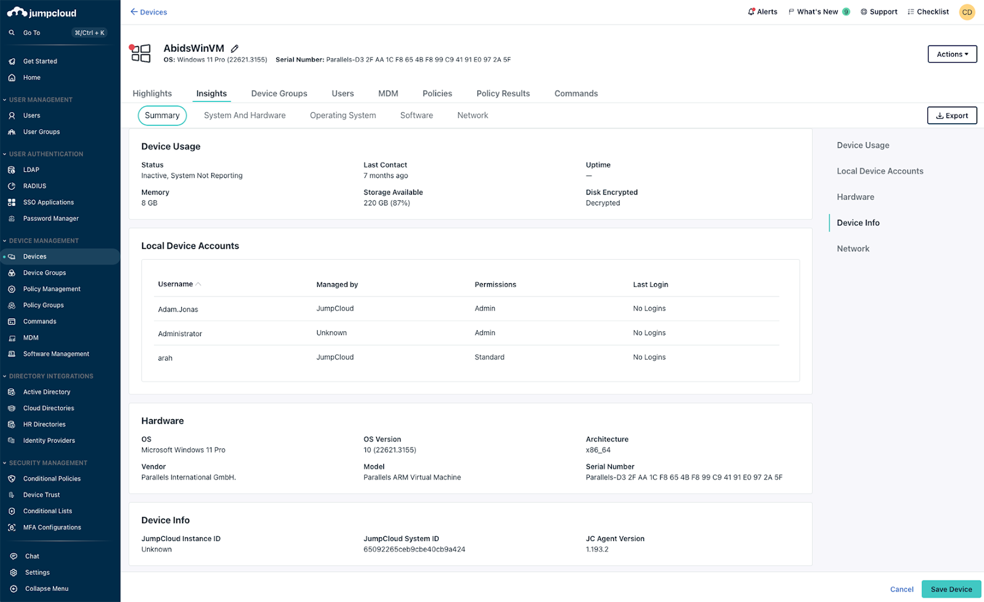Select the System And Hardware sub-tab

click(244, 115)
